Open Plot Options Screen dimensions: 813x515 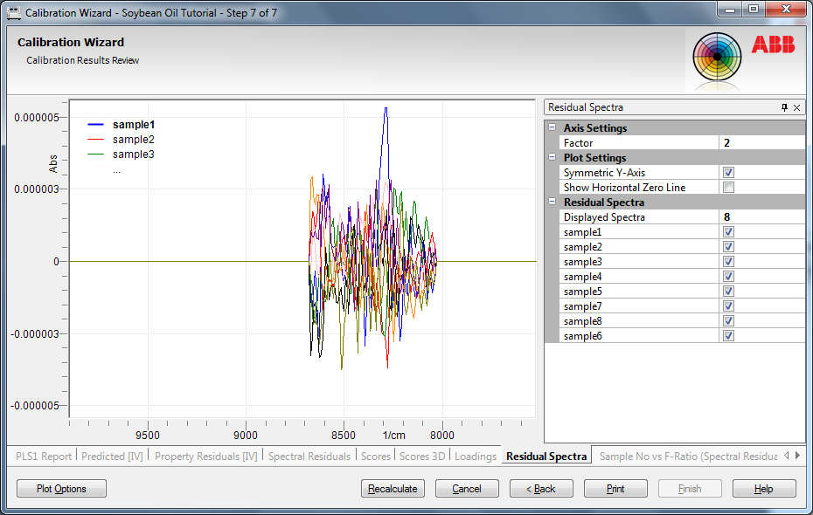click(61, 489)
